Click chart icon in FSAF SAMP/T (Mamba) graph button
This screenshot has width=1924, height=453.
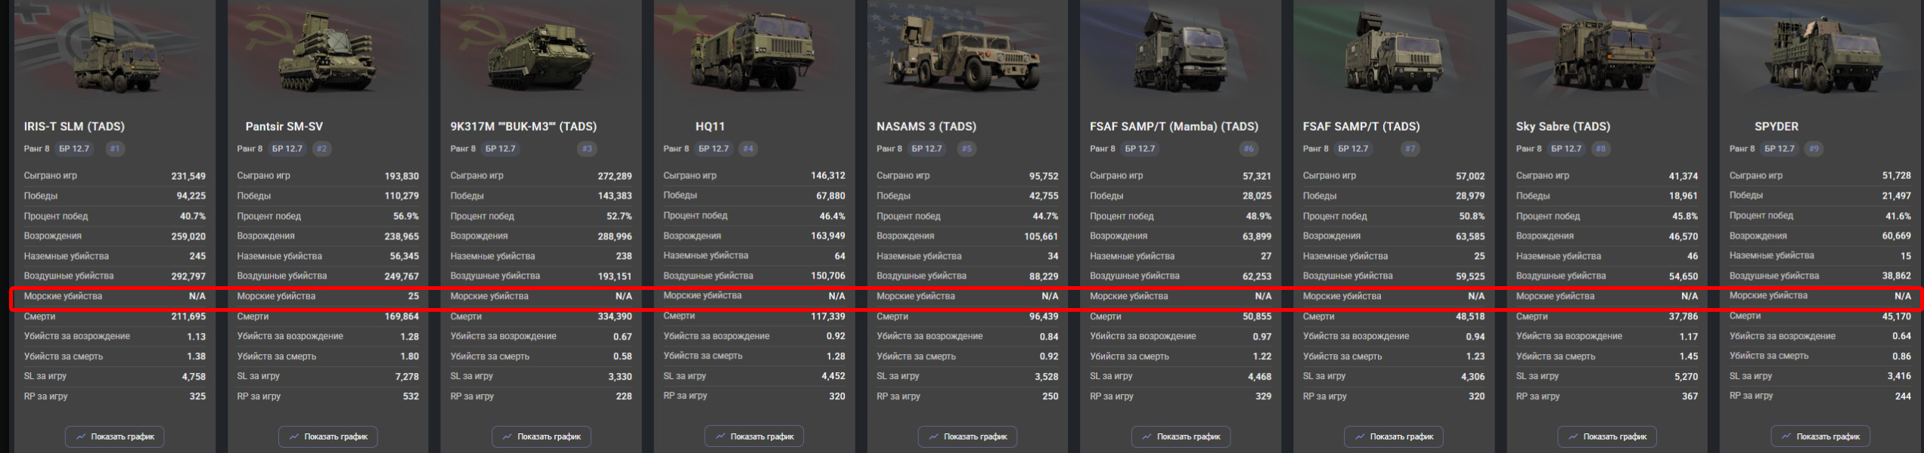pyautogui.click(x=1147, y=436)
